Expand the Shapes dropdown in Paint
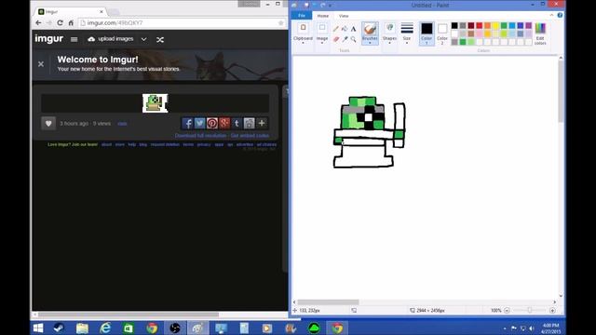This screenshot has height=335, width=596. pyautogui.click(x=389, y=43)
